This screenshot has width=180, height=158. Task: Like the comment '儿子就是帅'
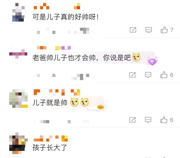click(164, 120)
